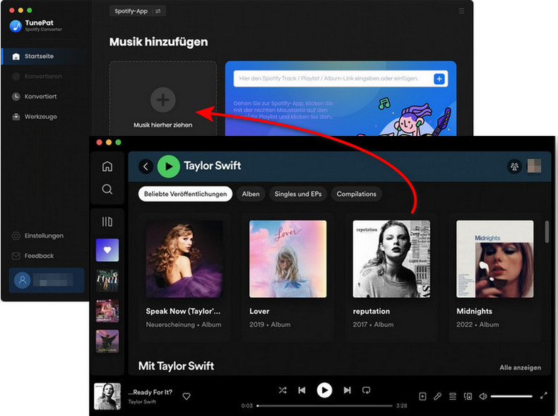Open the play queue icon
Image resolution: width=558 pixels, height=416 pixels.
[x=453, y=396]
